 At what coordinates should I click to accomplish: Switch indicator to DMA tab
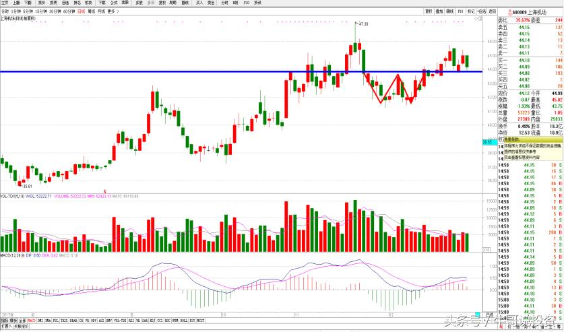[x=48, y=321]
